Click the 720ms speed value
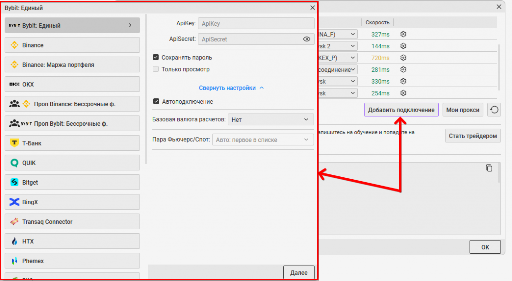This screenshot has height=281, width=512. (380, 58)
